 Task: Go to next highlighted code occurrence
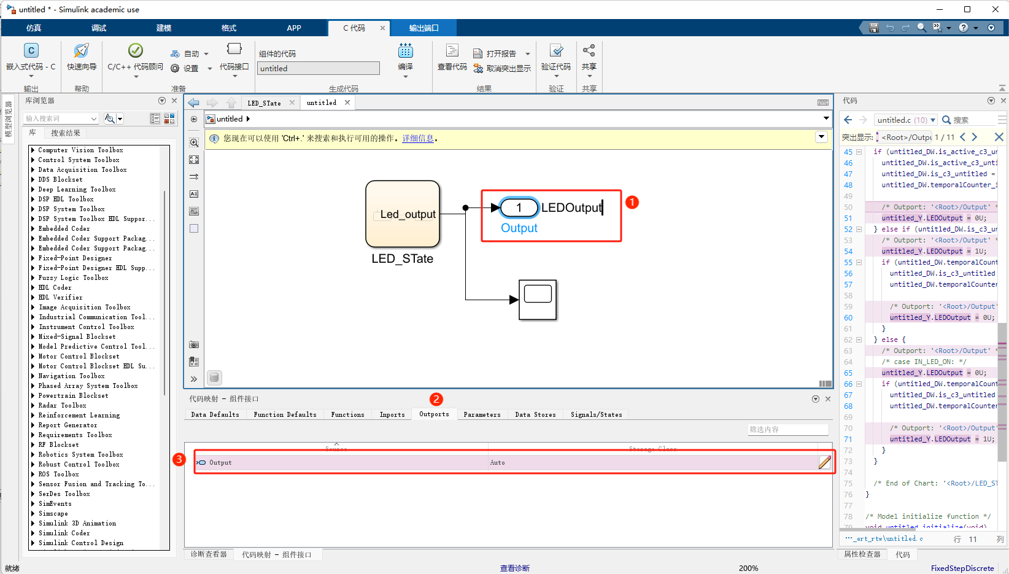point(974,137)
